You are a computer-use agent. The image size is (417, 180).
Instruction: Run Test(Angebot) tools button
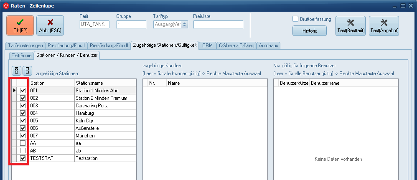coord(384,25)
